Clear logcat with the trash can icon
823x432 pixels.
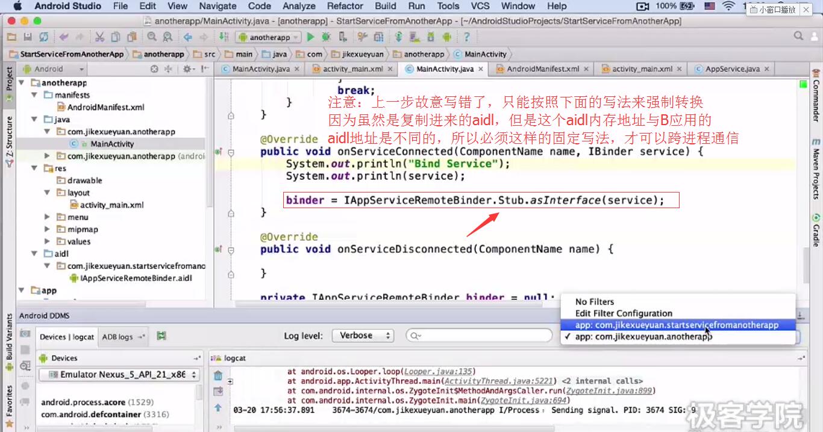(x=218, y=375)
